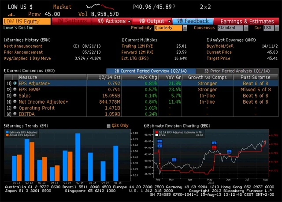Toggle the Q2s Only checkbox
This screenshot has height=202, width=282.
coord(108,126)
